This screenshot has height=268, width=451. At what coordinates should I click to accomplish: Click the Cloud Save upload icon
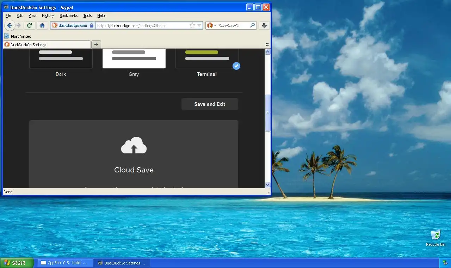[134, 145]
